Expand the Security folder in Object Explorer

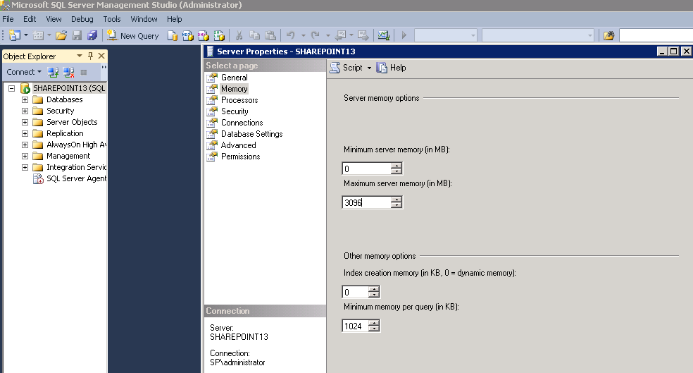pos(25,111)
